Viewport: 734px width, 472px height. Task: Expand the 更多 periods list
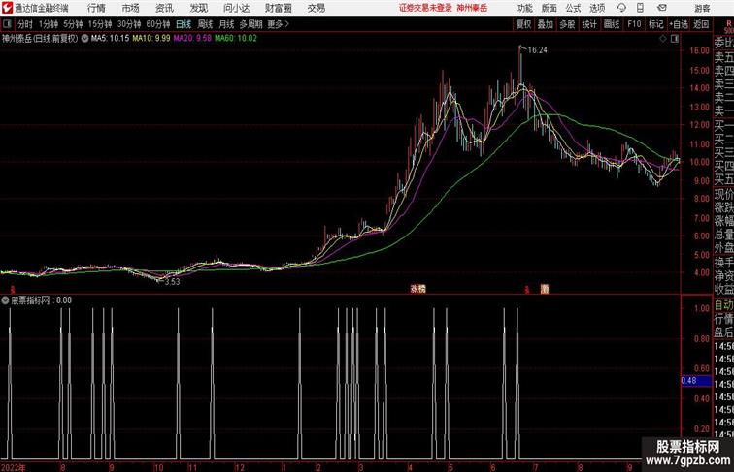click(x=278, y=24)
